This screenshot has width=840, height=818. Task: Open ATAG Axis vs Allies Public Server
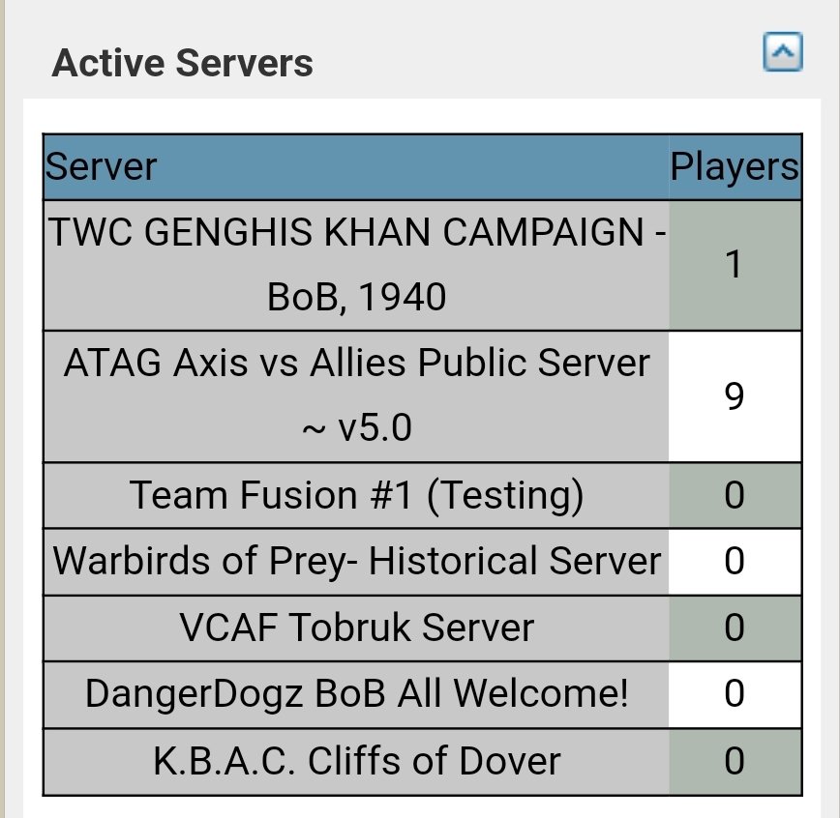356,394
